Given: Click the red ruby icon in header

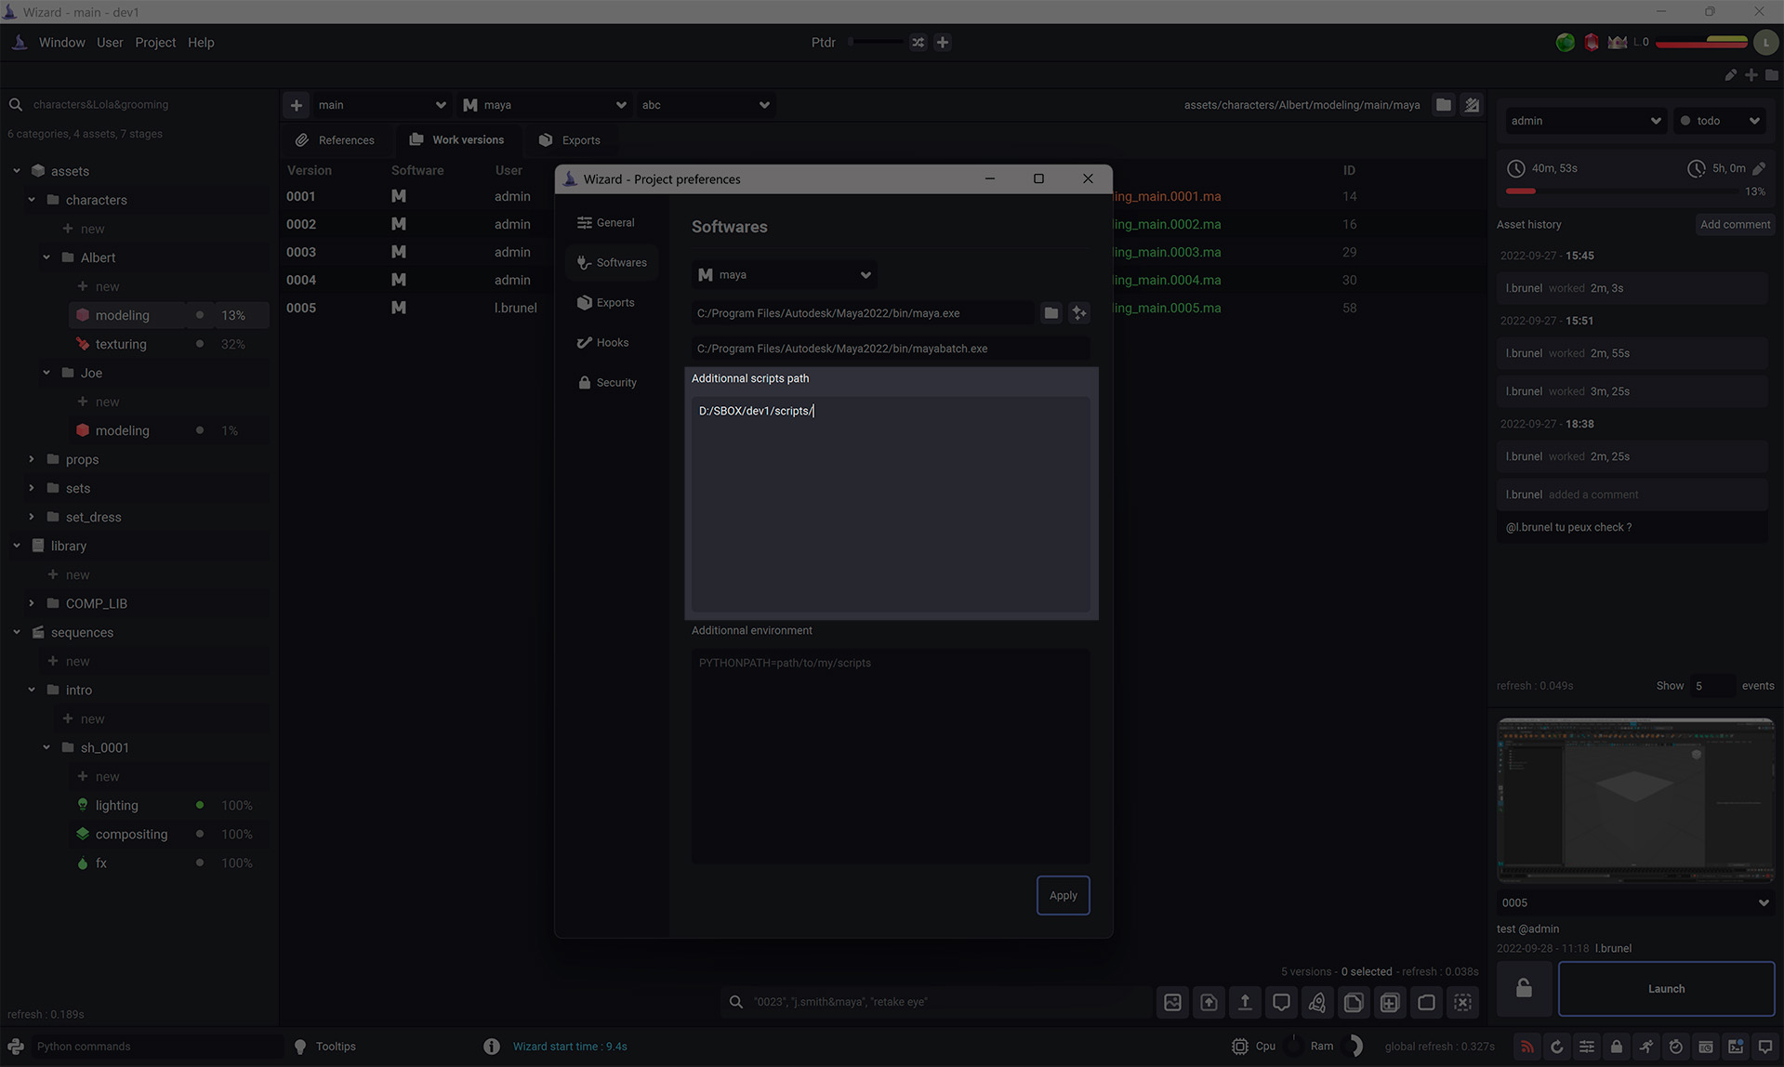Looking at the screenshot, I should click(x=1592, y=43).
